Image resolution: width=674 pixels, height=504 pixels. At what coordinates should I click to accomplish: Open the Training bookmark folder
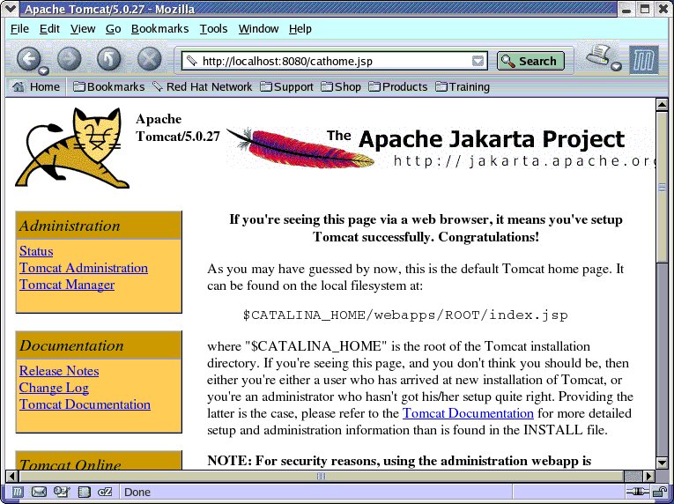[x=463, y=87]
